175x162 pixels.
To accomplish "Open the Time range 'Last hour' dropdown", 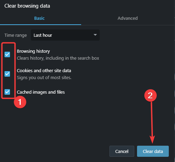I will click(65, 35).
